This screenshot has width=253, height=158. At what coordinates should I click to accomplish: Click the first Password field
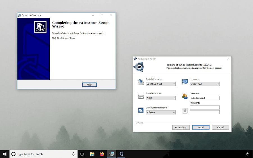[x=205, y=107]
